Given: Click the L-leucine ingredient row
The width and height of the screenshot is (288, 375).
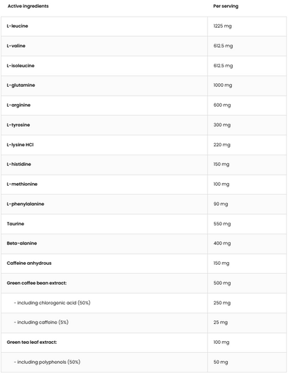Looking at the screenshot, I should 143,26.
